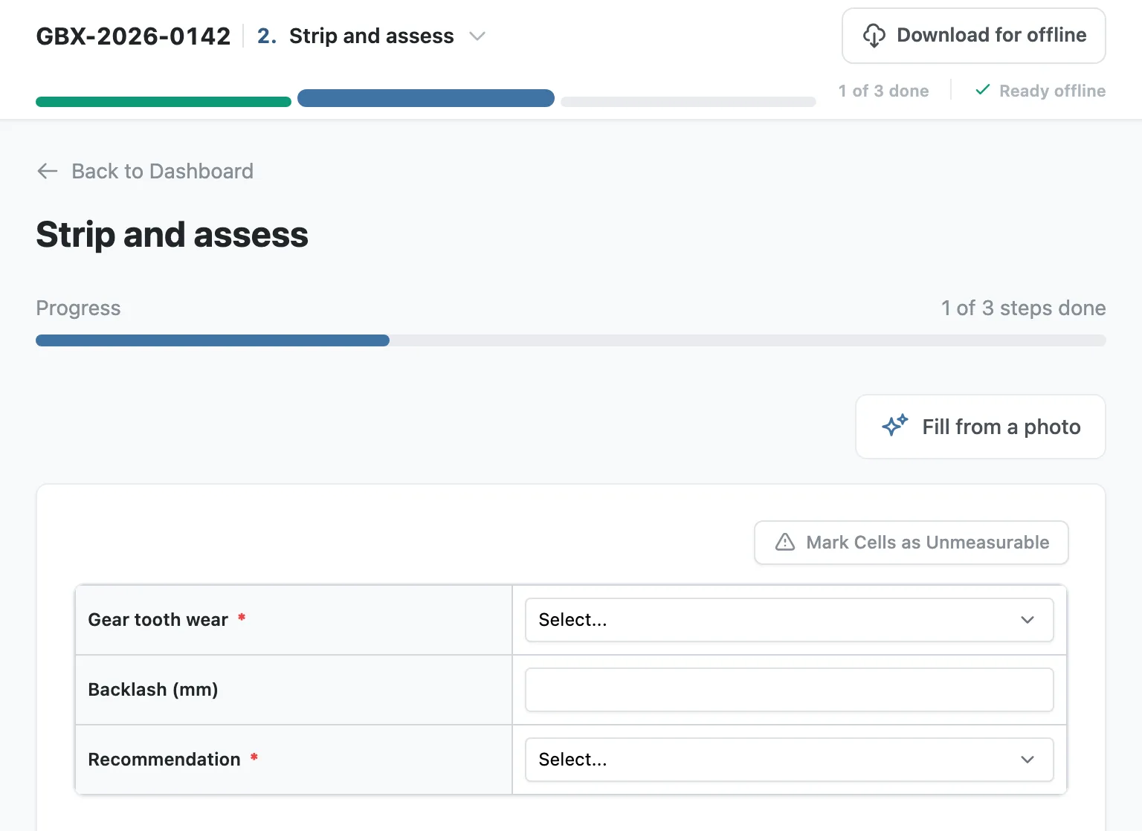Click the sparkle icon in Fill from a photo
Viewport: 1142px width, 831px height.
(x=895, y=425)
